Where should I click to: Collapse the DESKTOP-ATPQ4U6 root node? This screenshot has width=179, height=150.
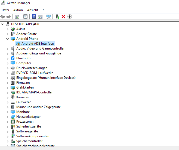pos(2,24)
